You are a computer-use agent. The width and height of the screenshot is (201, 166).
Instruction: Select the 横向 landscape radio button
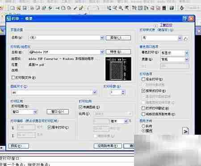tap(143, 131)
